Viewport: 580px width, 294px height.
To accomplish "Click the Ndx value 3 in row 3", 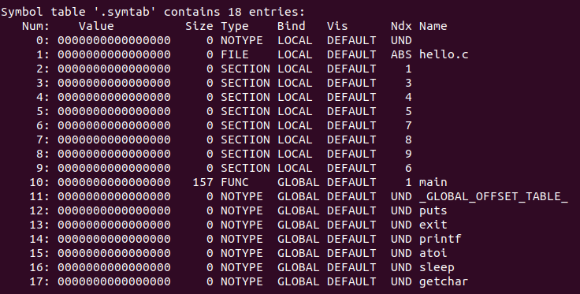I will point(408,84).
